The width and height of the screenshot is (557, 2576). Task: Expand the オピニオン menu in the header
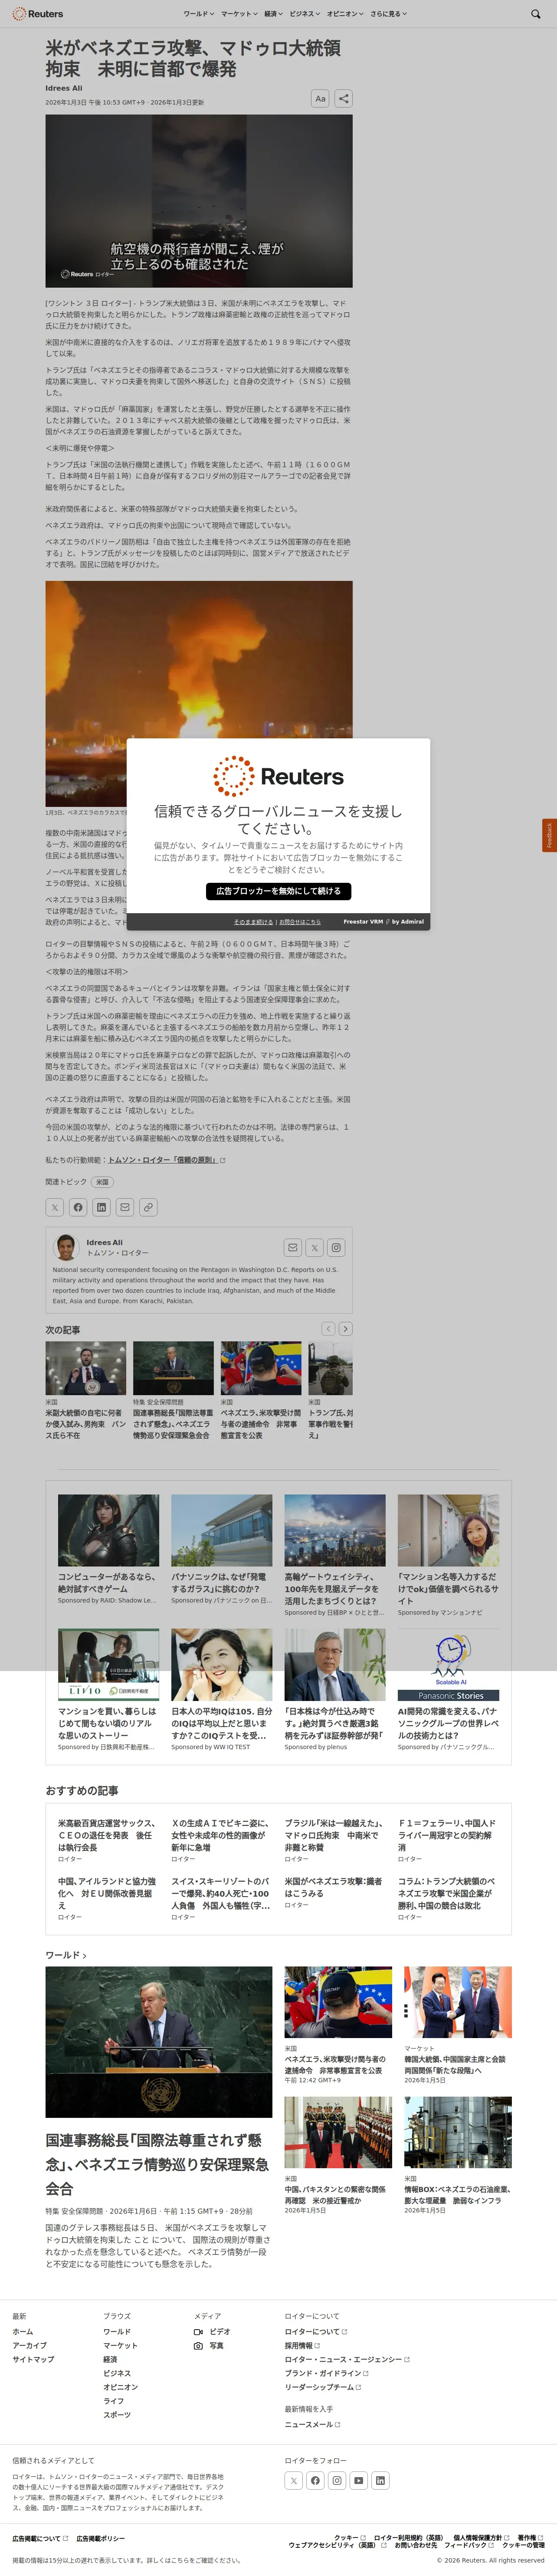(x=344, y=14)
